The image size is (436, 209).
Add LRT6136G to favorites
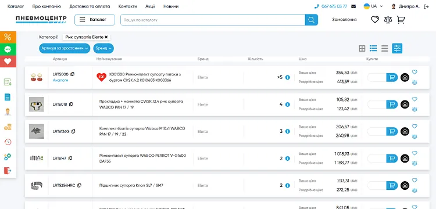(414, 127)
